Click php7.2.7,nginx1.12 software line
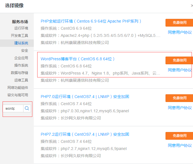 (x=84, y=149)
